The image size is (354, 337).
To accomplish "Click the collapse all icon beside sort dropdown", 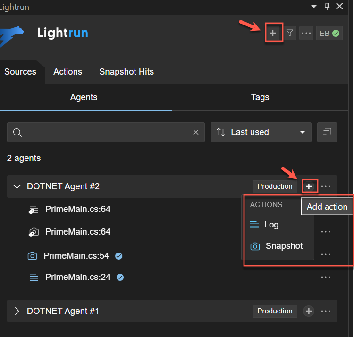I will (327, 132).
